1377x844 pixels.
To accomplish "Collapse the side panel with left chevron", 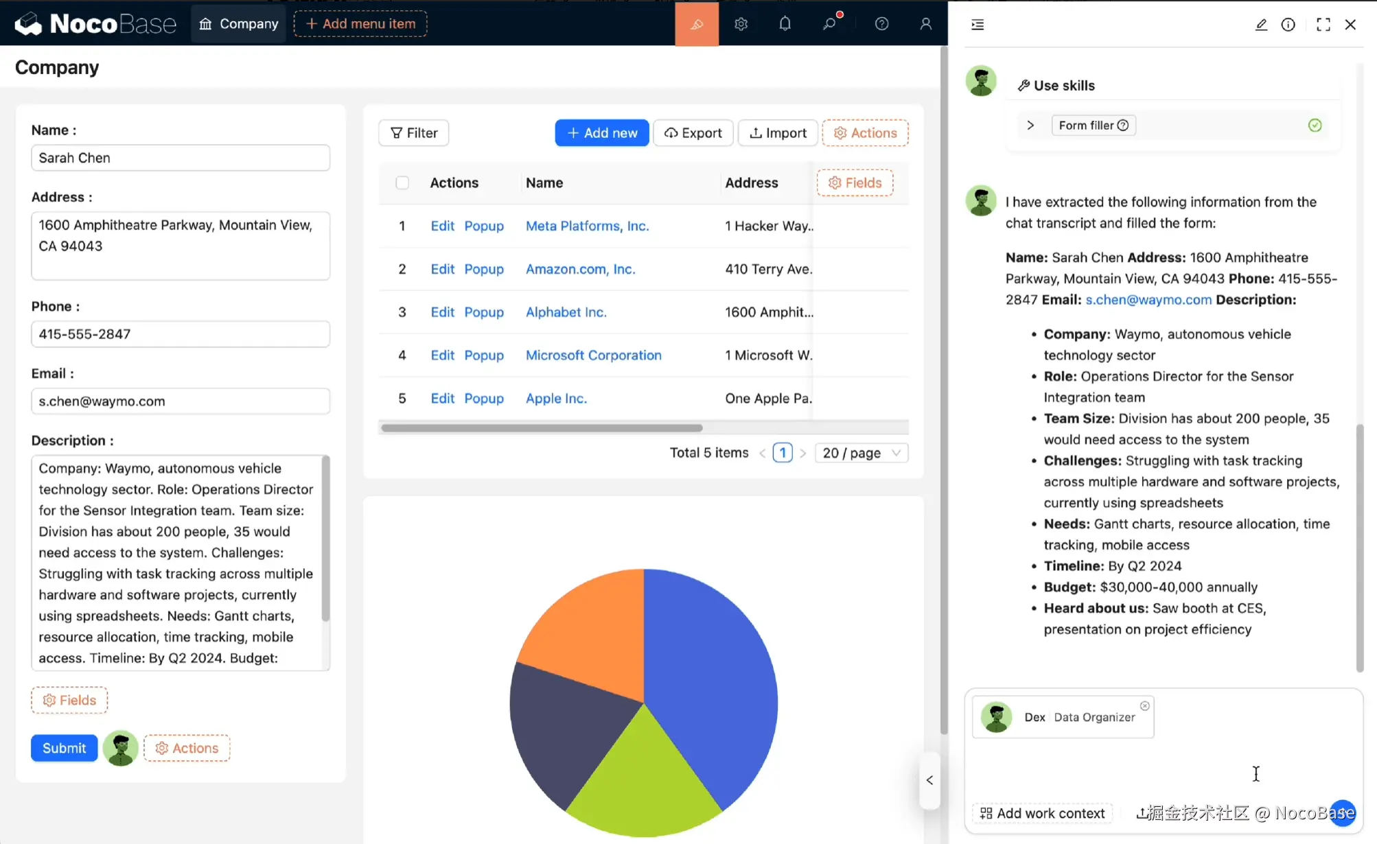I will coord(929,780).
